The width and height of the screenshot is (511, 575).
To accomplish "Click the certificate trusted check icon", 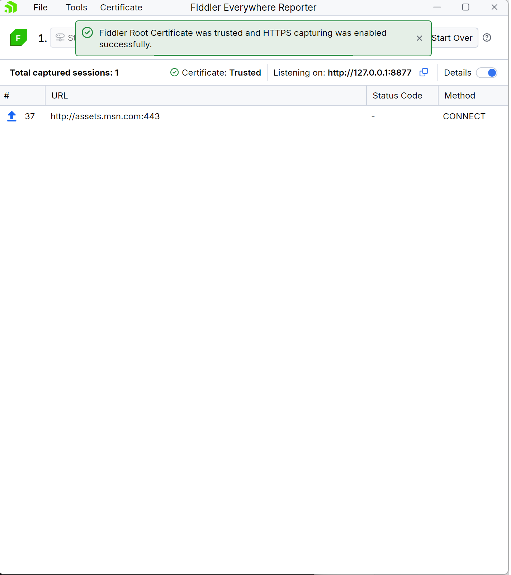I will pos(174,73).
